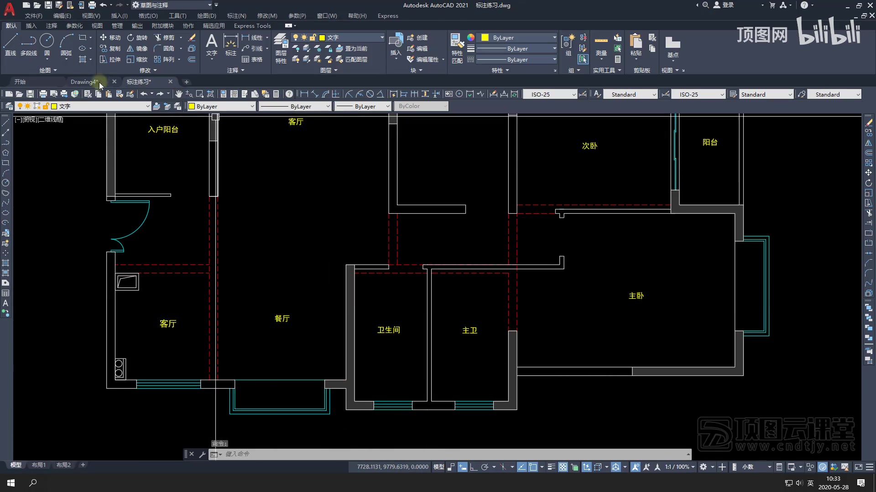
Task: Toggle lineweight display in status bar
Action: 551,467
